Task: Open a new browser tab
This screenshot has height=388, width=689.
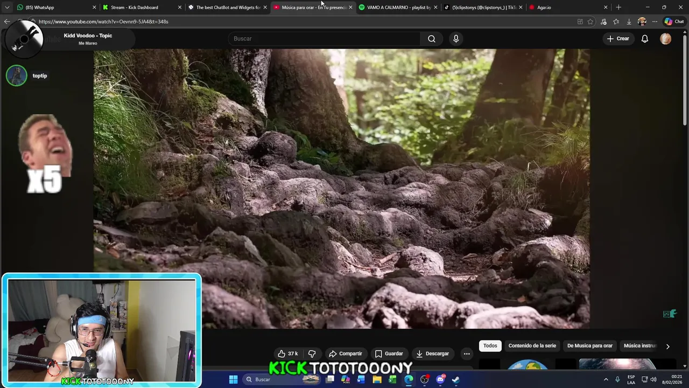Action: pyautogui.click(x=618, y=7)
